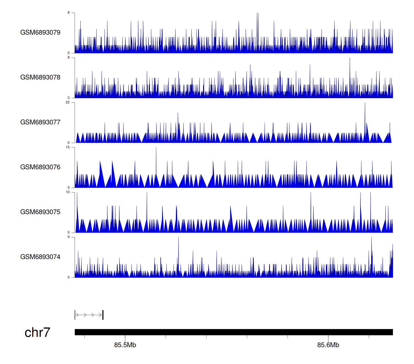Click the y-axis maximum value 9

point(68,237)
